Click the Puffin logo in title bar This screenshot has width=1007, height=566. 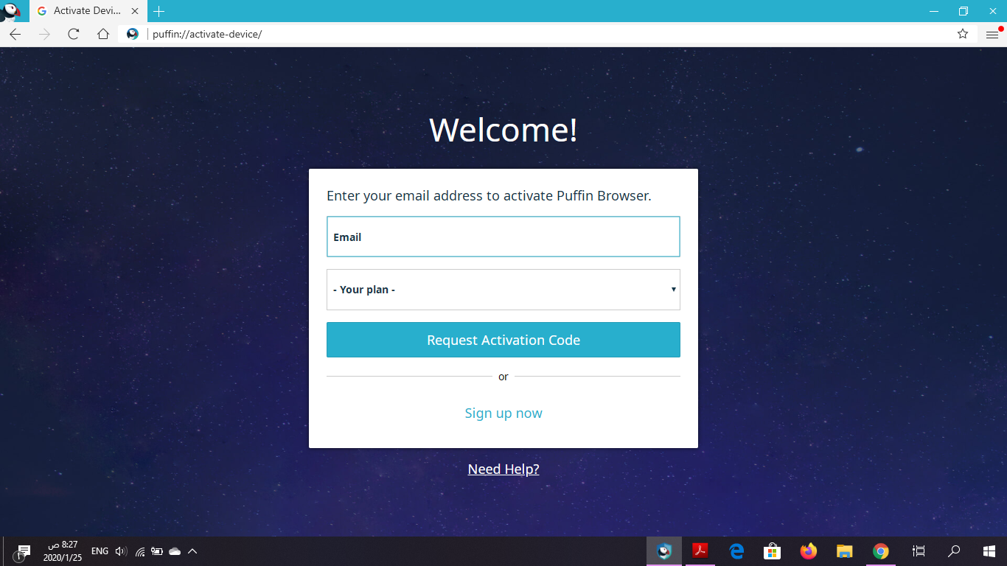[x=12, y=11]
